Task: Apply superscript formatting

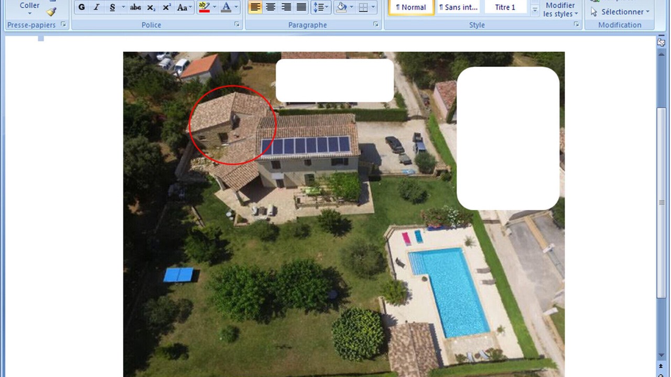Action: click(167, 7)
